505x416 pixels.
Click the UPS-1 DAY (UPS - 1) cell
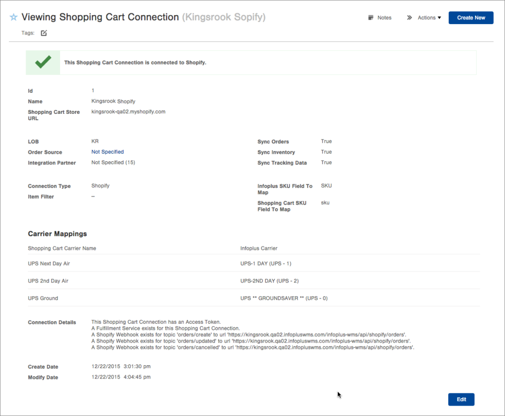click(266, 263)
